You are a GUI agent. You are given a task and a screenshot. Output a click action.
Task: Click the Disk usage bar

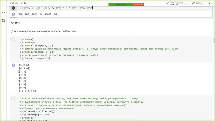click(x=179, y=4)
